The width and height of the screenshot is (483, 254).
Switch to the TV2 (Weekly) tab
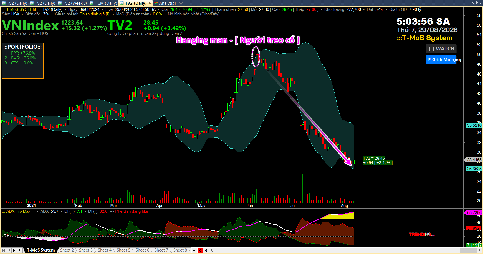click(72, 3)
